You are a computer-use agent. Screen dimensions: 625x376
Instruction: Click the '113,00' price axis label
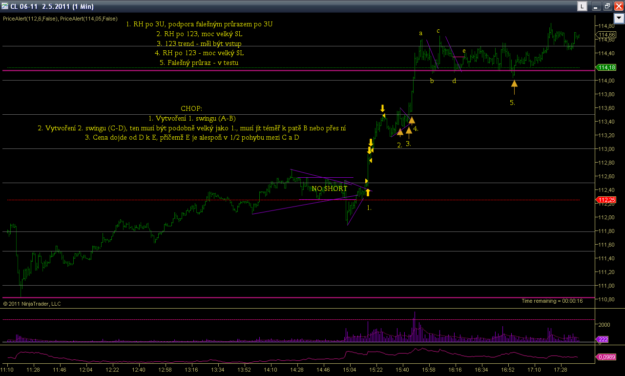coord(606,149)
